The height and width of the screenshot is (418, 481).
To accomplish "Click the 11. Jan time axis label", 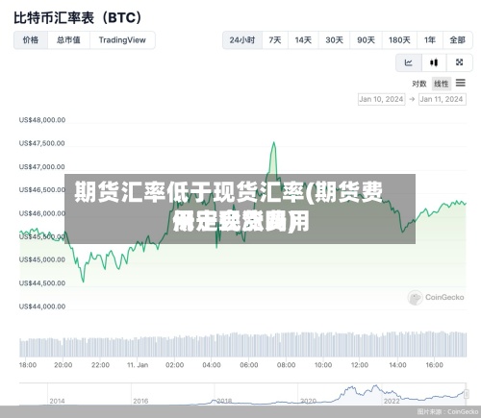I will tap(138, 365).
